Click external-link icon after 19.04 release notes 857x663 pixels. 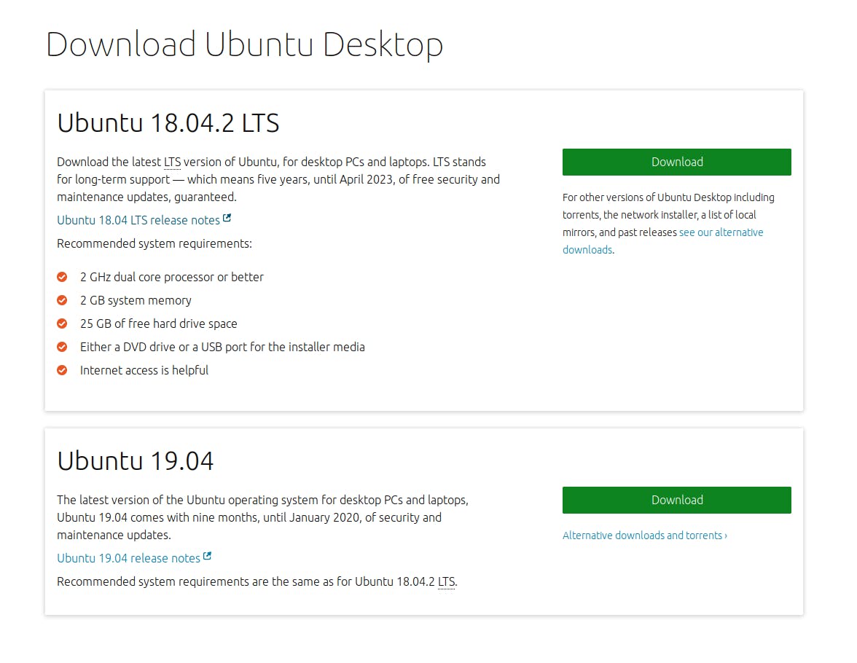[x=208, y=556]
